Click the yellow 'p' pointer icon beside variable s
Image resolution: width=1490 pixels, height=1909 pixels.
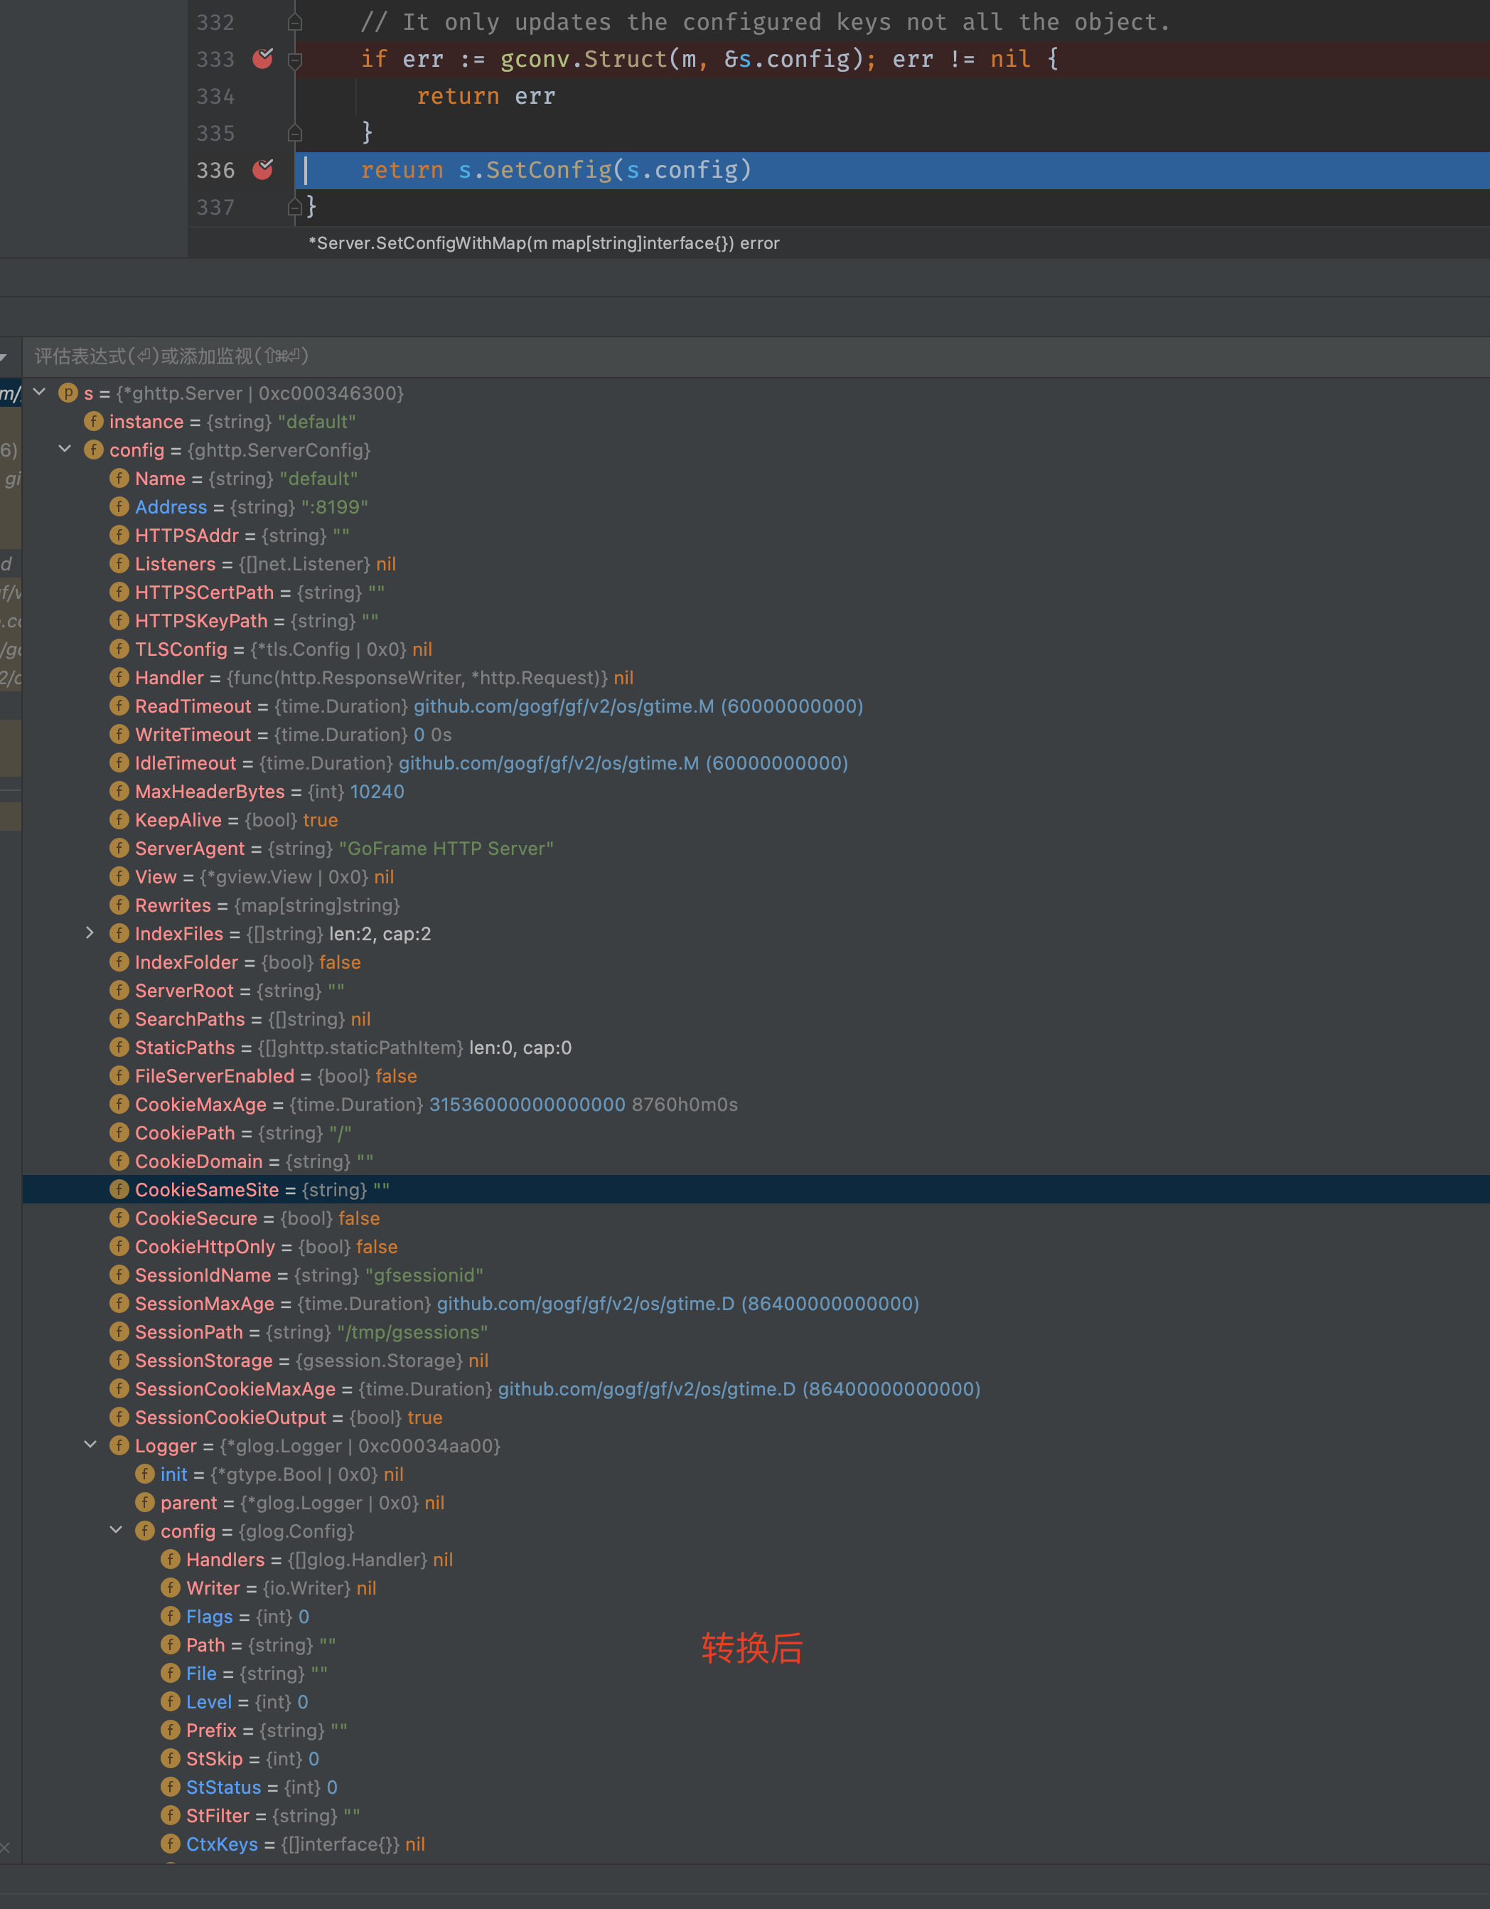click(x=68, y=393)
